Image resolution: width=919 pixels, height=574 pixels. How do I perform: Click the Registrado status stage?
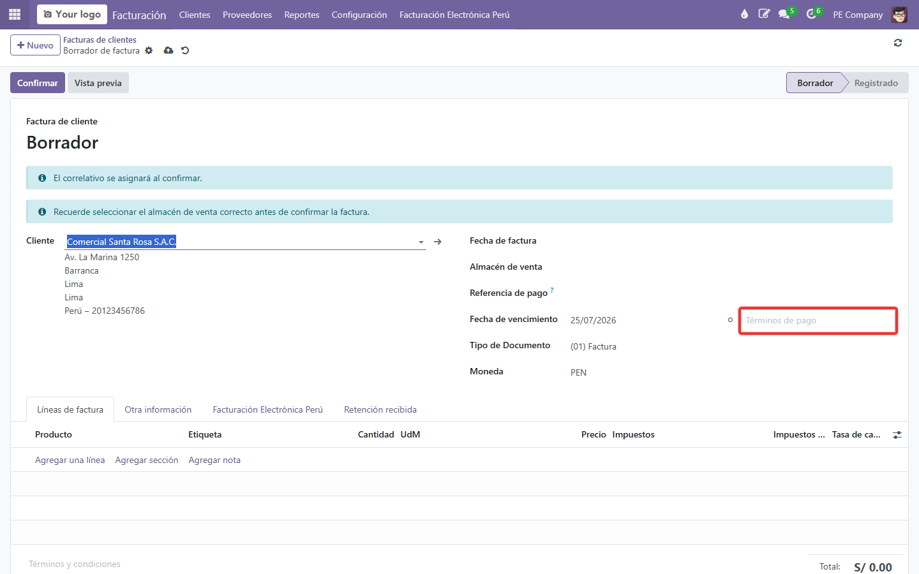pyautogui.click(x=876, y=83)
